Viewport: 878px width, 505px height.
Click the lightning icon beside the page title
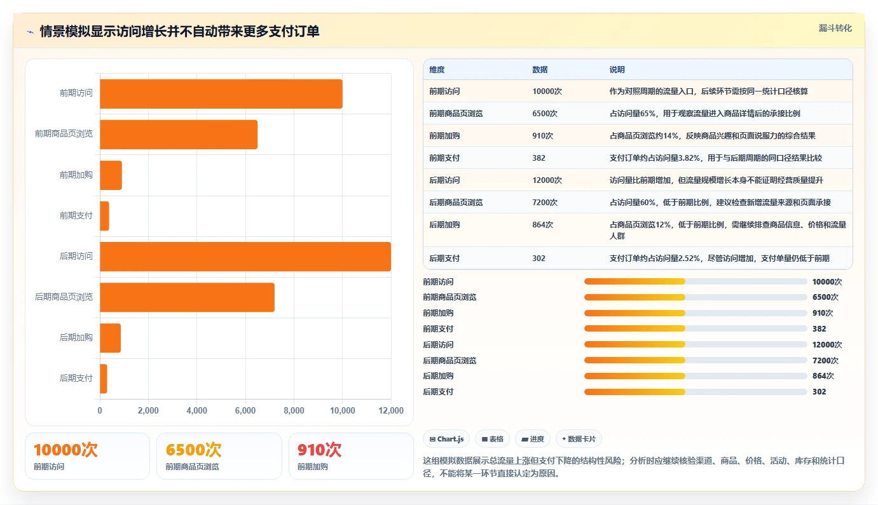click(31, 32)
